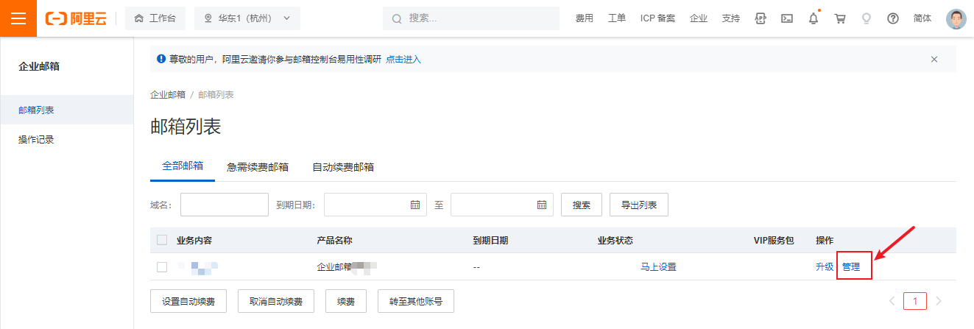Click calendar icon in end date field
Viewport: 974px width, 329px height.
pos(542,205)
